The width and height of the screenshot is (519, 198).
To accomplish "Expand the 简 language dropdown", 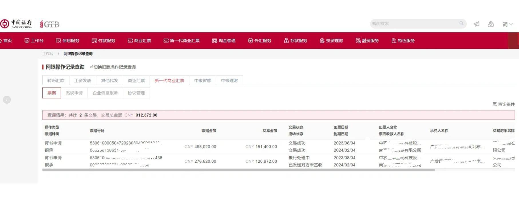I will (508, 24).
